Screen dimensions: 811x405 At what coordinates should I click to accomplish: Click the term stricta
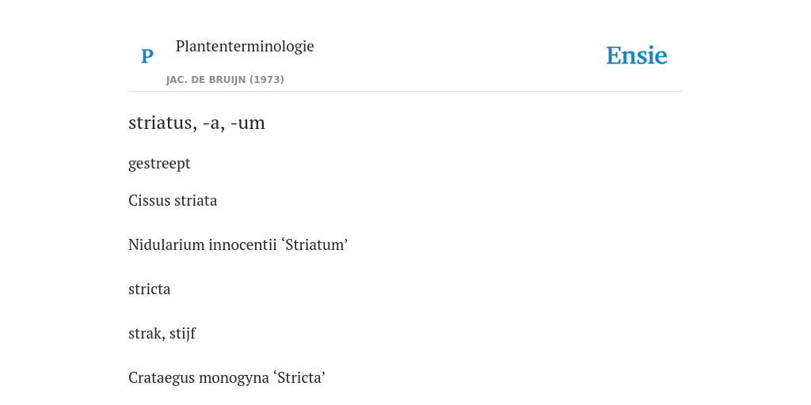pos(150,290)
